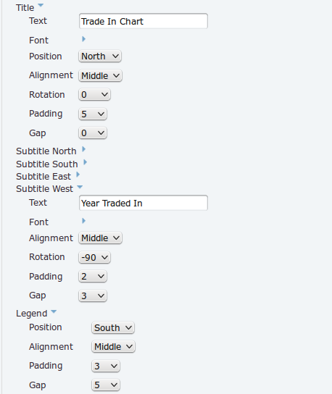This screenshot has width=332, height=394.
Task: Open Legend Alignment dropdown set to Middle
Action: click(x=113, y=347)
